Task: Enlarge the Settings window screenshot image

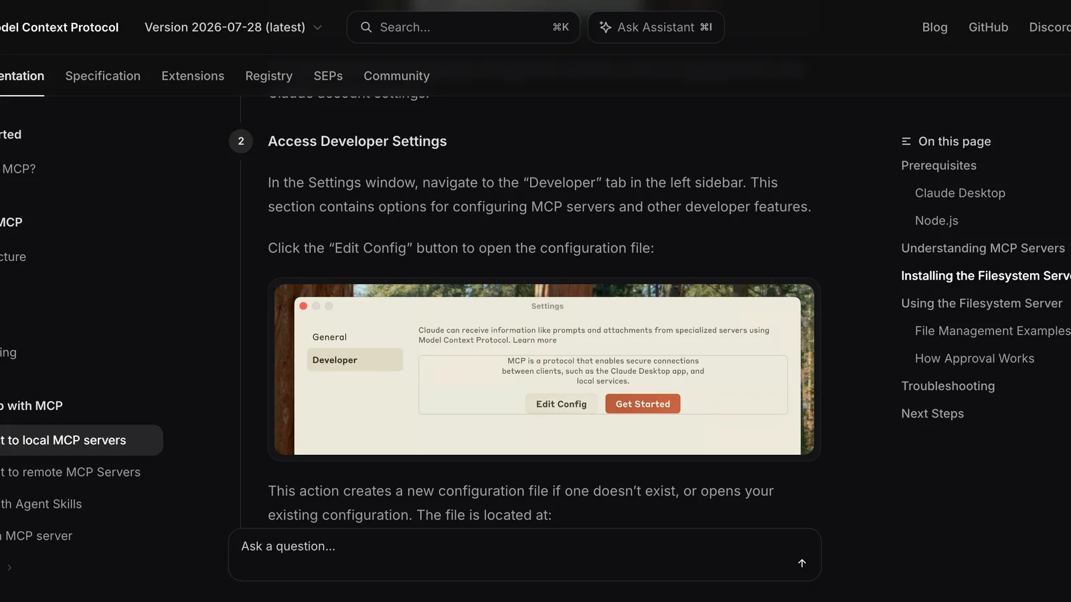Action: 544,369
